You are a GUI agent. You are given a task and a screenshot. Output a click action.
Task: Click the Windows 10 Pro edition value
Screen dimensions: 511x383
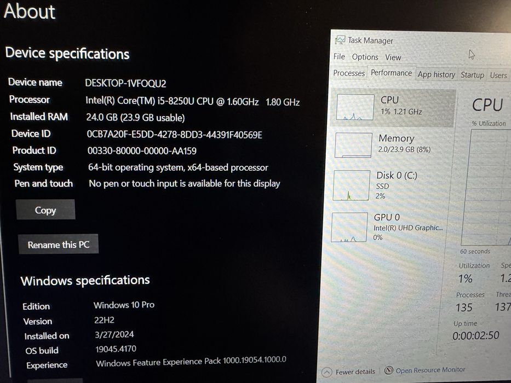(124, 305)
